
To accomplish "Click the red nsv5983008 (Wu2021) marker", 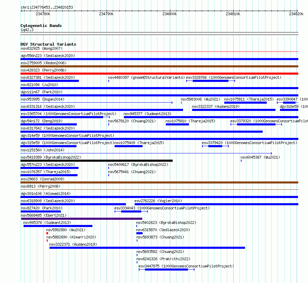I will pyautogui.click(x=181, y=103).
